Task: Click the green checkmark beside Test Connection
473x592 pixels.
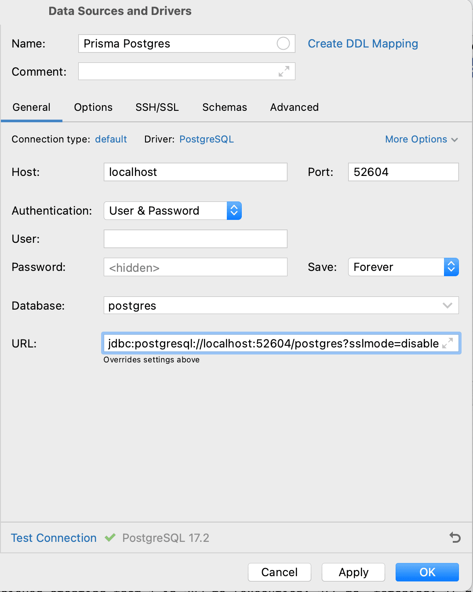Action: (110, 537)
